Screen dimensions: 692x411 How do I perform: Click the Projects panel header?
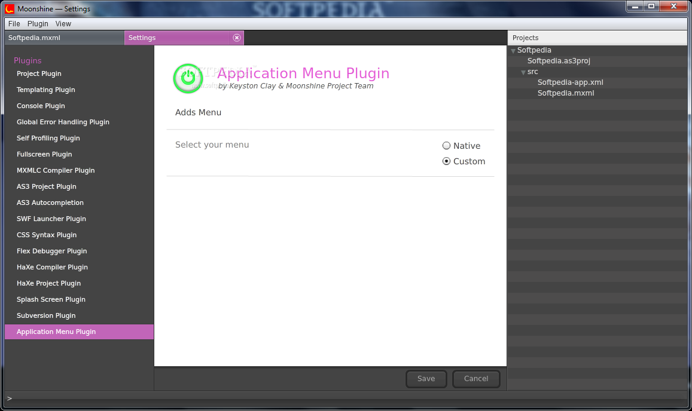click(x=598, y=38)
